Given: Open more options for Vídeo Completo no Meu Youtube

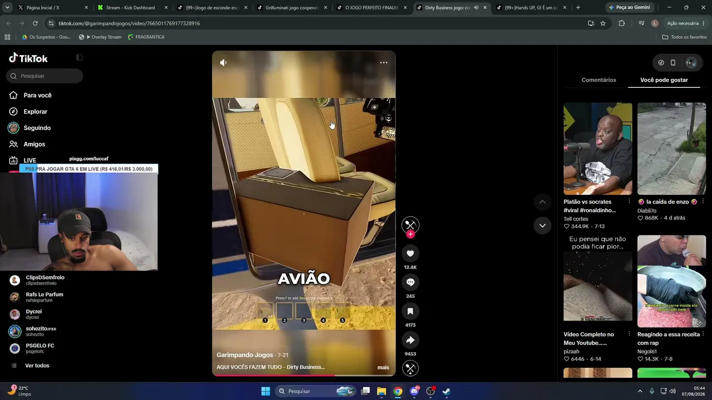Looking at the screenshot, I should pos(629,334).
